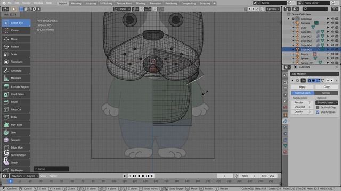The height and width of the screenshot is (191, 341).
Task: Select the Inset Faces tool
Action: 16,94
